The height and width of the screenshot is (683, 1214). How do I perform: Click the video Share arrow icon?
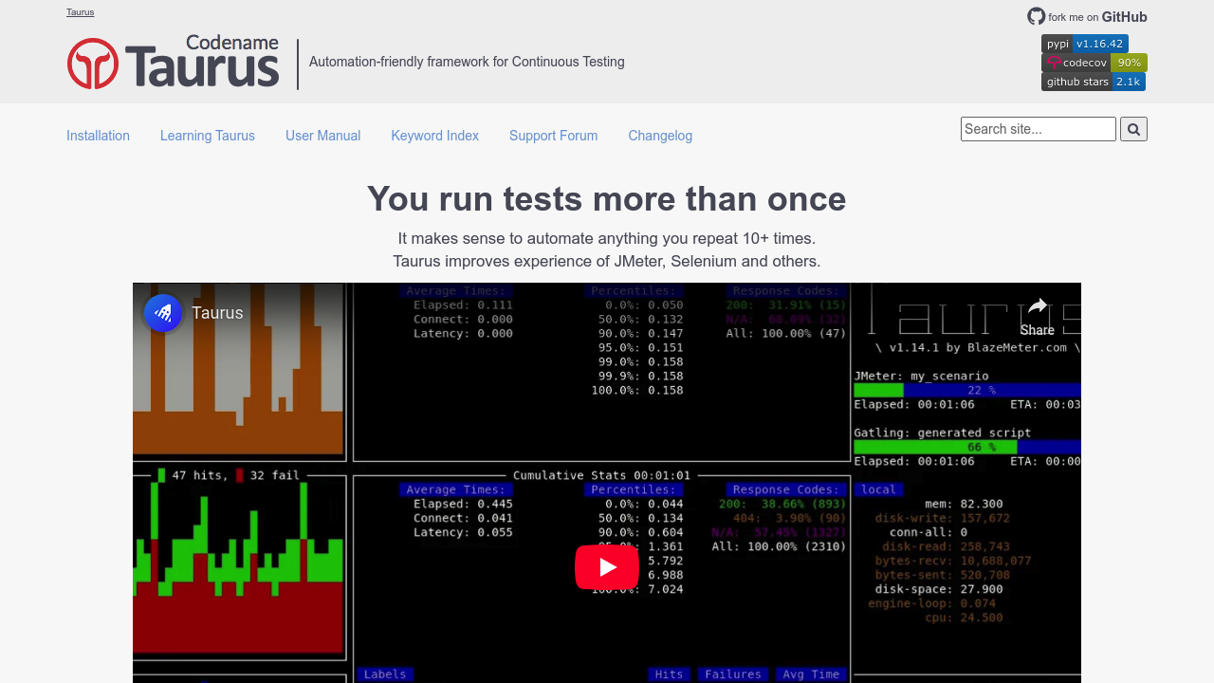pos(1037,306)
